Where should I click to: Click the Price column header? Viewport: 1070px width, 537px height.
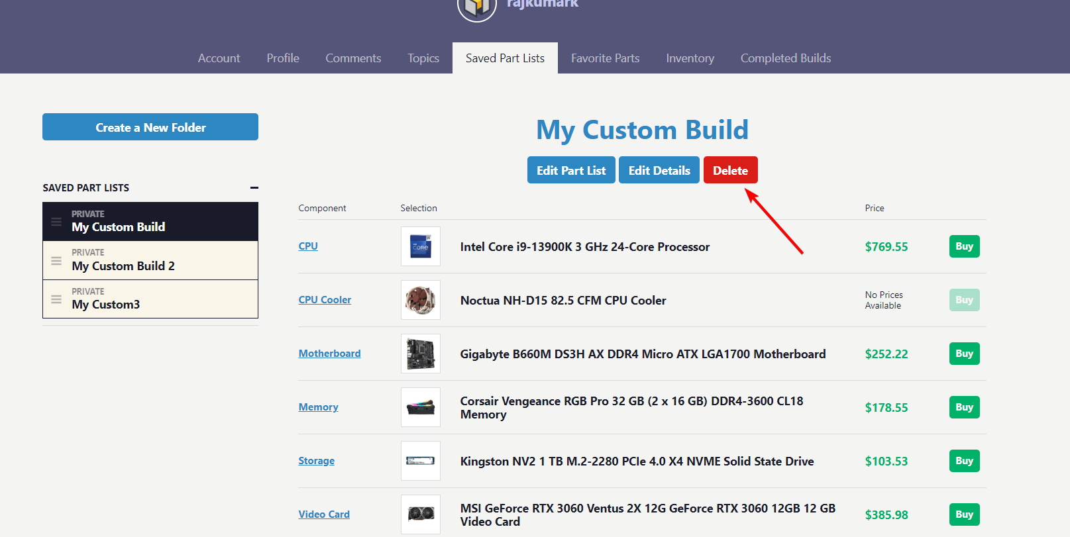coord(875,208)
